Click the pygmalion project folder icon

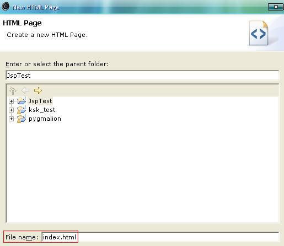pos(22,119)
